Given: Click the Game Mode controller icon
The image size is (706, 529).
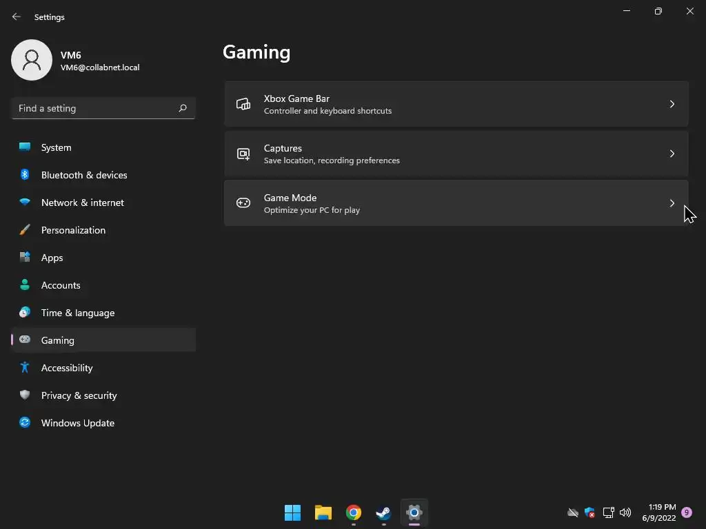Looking at the screenshot, I should [243, 203].
